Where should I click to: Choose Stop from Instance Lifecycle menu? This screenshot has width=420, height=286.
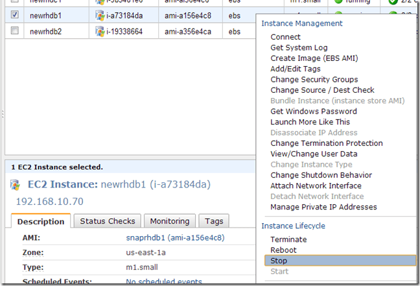point(279,261)
